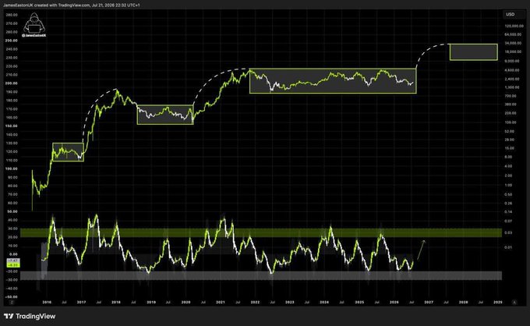The height and width of the screenshot is (326, 530).
Task: Click 280.00 on the left scale
Action: [x=12, y=15]
